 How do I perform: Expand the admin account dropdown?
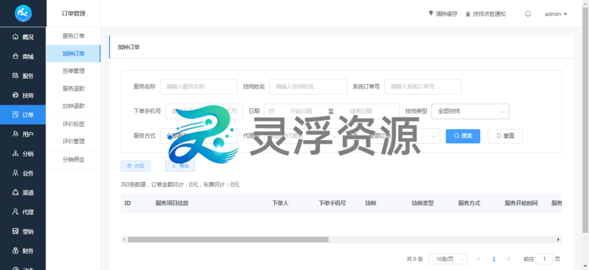coord(556,14)
